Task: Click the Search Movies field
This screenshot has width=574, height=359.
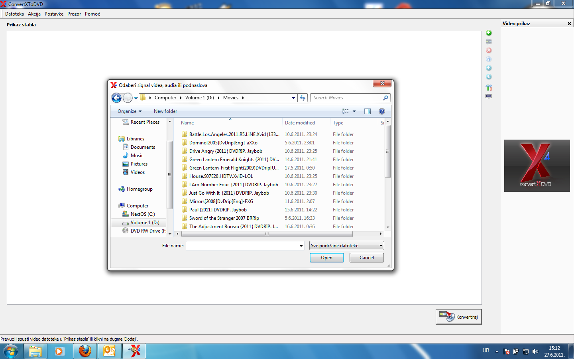Action: [x=346, y=98]
